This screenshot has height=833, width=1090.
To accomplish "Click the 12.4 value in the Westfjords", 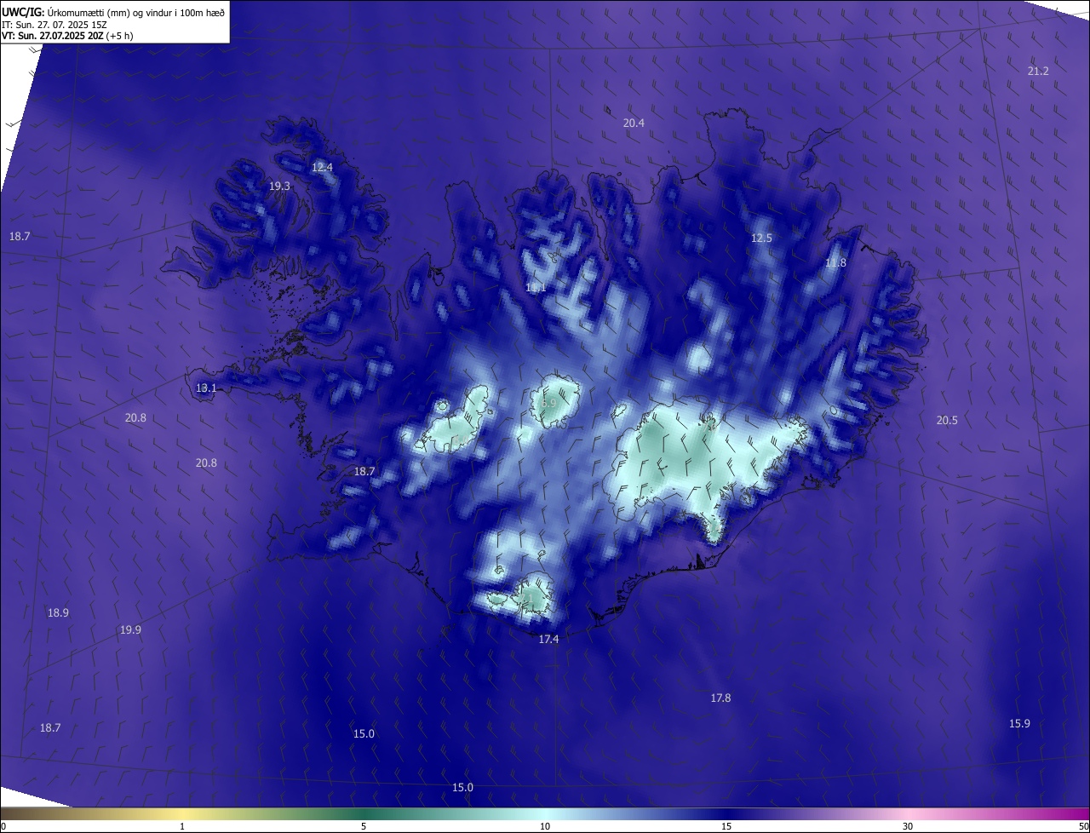I will (322, 167).
